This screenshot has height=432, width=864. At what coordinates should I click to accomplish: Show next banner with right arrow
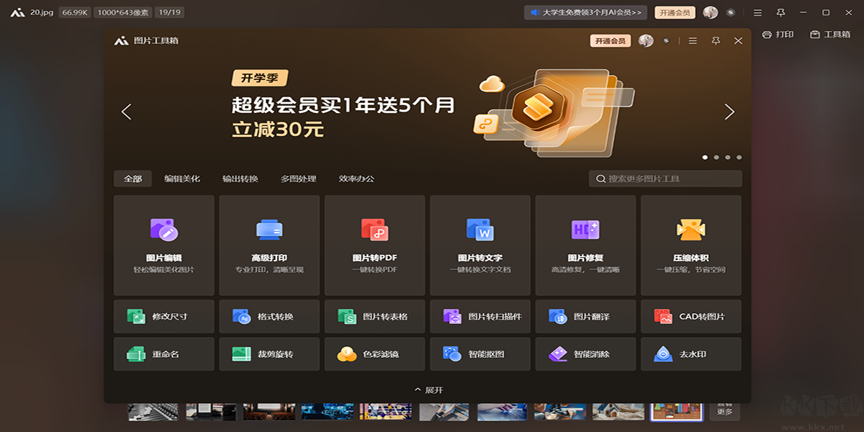pos(729,112)
